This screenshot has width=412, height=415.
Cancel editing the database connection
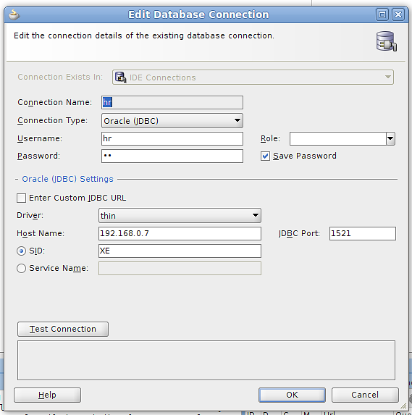365,395
